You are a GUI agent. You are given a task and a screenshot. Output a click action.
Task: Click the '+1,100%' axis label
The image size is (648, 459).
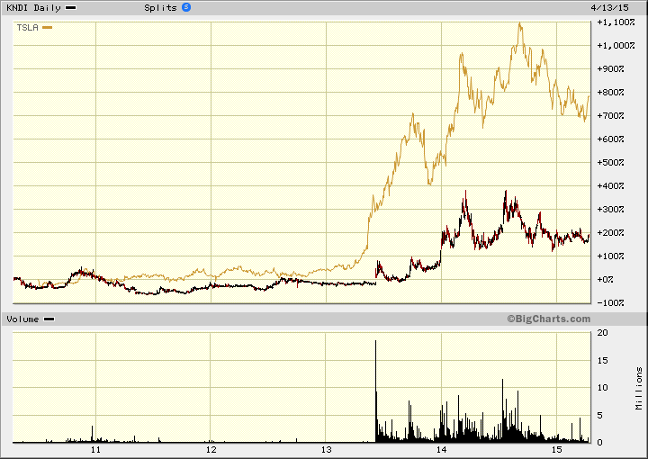[616, 22]
